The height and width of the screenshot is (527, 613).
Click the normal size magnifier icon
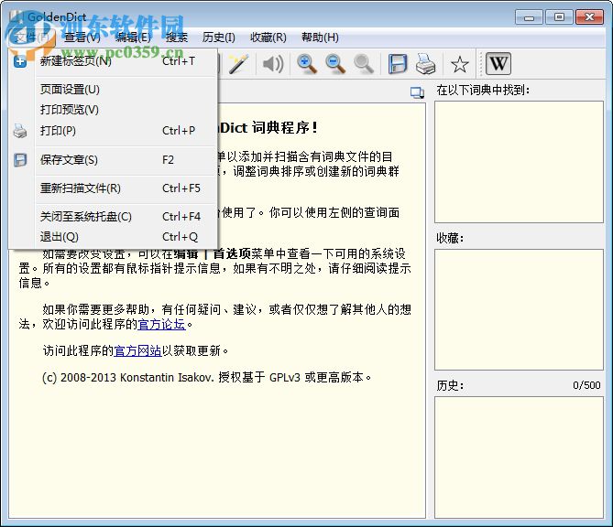pyautogui.click(x=364, y=64)
